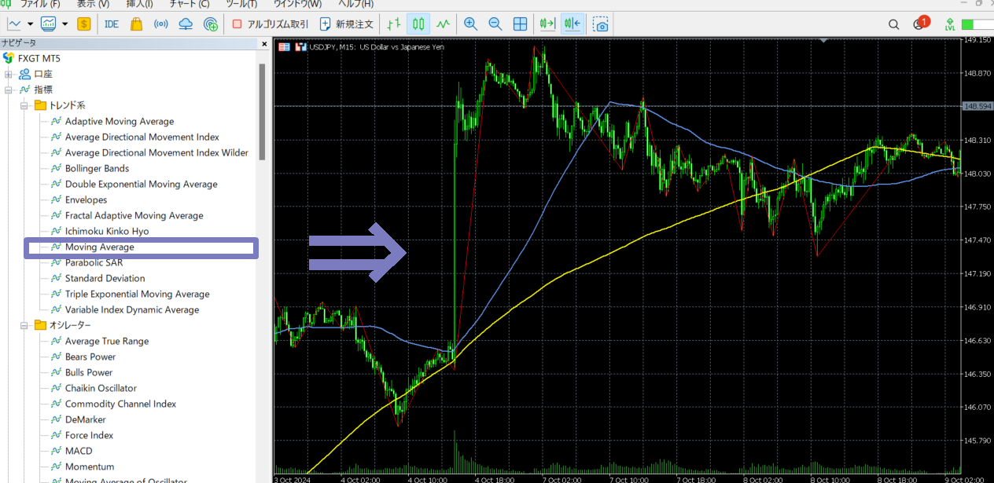Open the チャート (C) menu
This screenshot has height=483, width=994.
190,4
